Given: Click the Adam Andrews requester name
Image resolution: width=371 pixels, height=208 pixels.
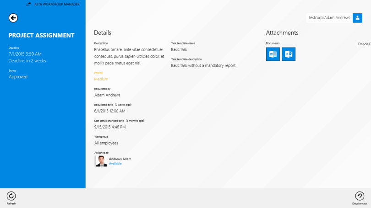Looking at the screenshot, I should point(107,95).
